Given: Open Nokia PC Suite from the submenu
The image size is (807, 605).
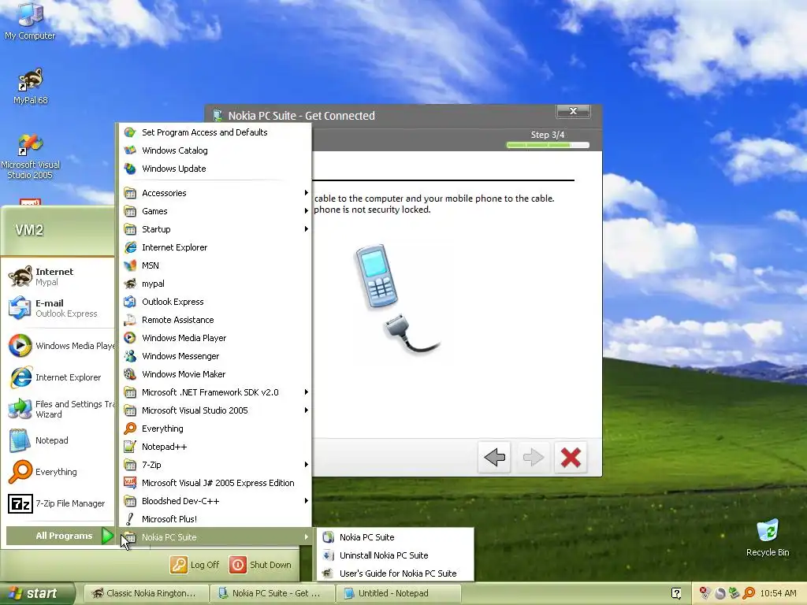Looking at the screenshot, I should point(395,537).
